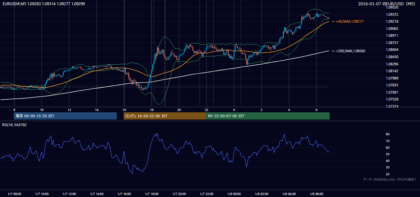Click hour label 22 under price chart
This screenshot has height=197, width=420.
pos(206,110)
